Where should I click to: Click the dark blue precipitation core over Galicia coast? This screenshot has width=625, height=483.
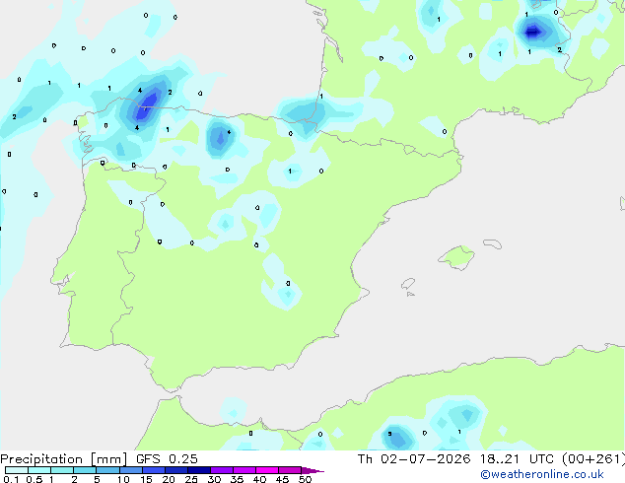[x=146, y=105]
